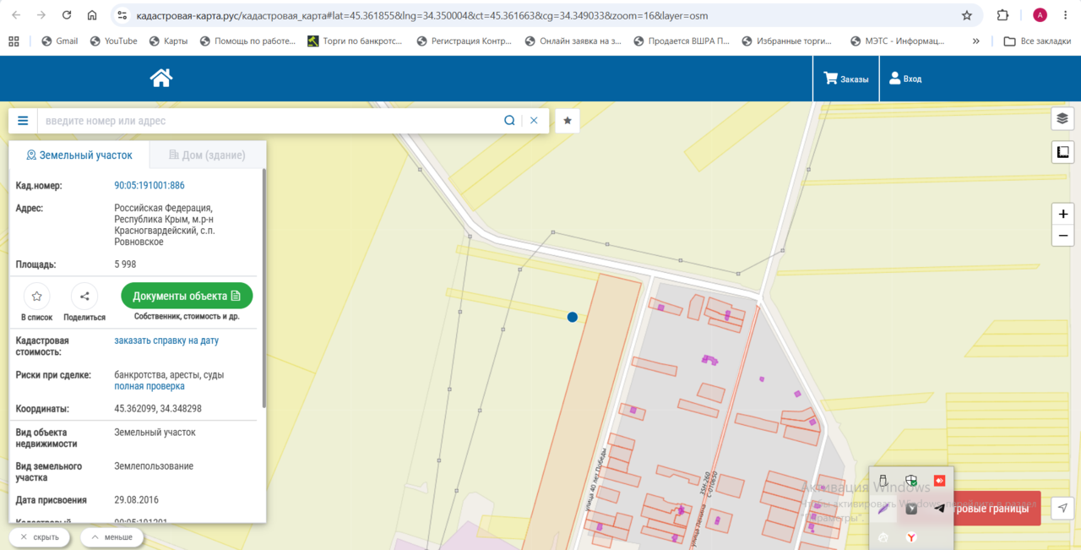Add parcel to list with star icon
The width and height of the screenshot is (1081, 550).
[x=37, y=297]
